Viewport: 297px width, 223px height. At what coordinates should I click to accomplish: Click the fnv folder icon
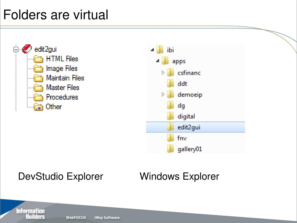tap(171, 138)
